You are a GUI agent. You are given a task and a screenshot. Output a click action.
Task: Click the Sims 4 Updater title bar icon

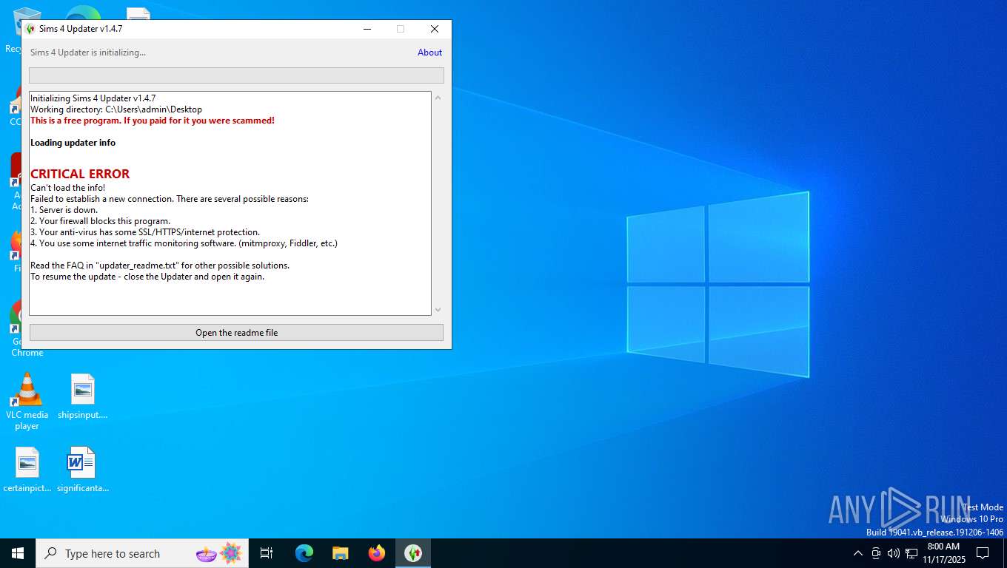tap(30, 29)
